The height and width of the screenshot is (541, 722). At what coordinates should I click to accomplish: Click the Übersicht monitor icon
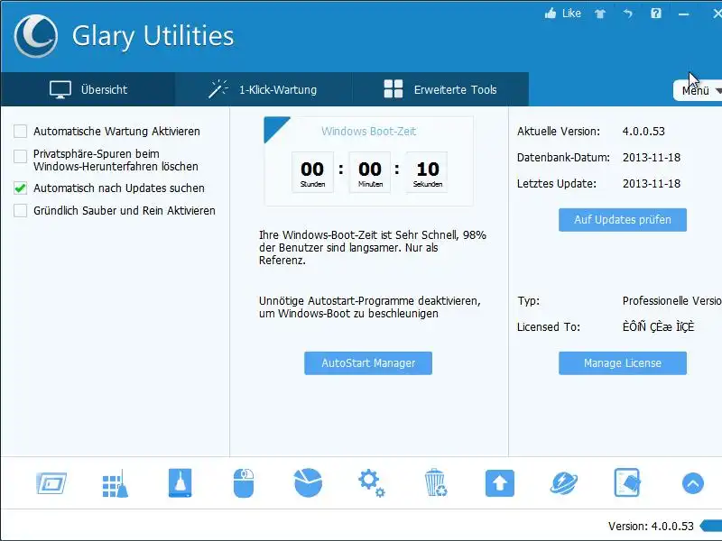click(x=60, y=89)
